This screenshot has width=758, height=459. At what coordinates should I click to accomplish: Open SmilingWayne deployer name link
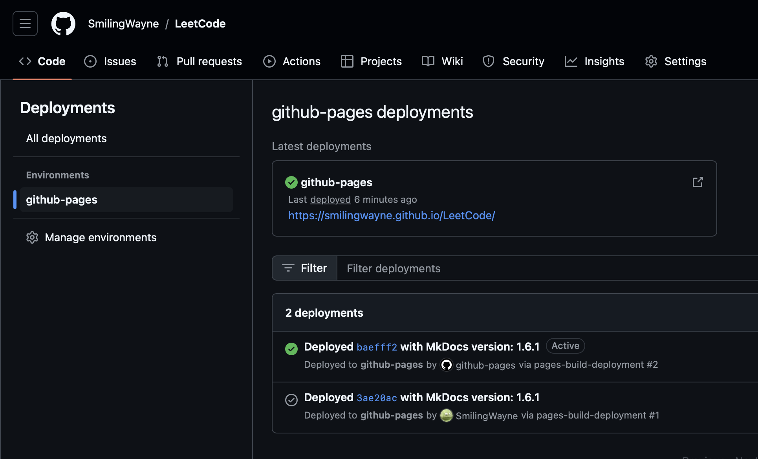coord(487,416)
